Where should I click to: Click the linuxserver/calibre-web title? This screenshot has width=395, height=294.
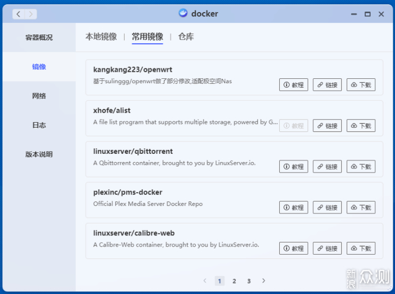pos(134,233)
